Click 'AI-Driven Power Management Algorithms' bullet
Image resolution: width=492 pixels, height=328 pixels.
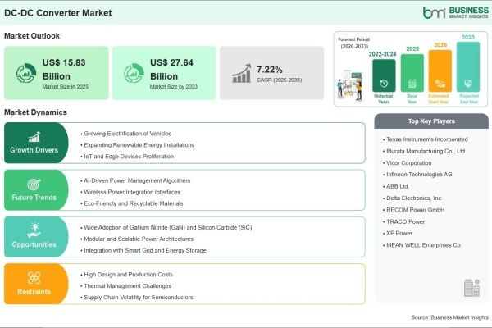(x=135, y=180)
